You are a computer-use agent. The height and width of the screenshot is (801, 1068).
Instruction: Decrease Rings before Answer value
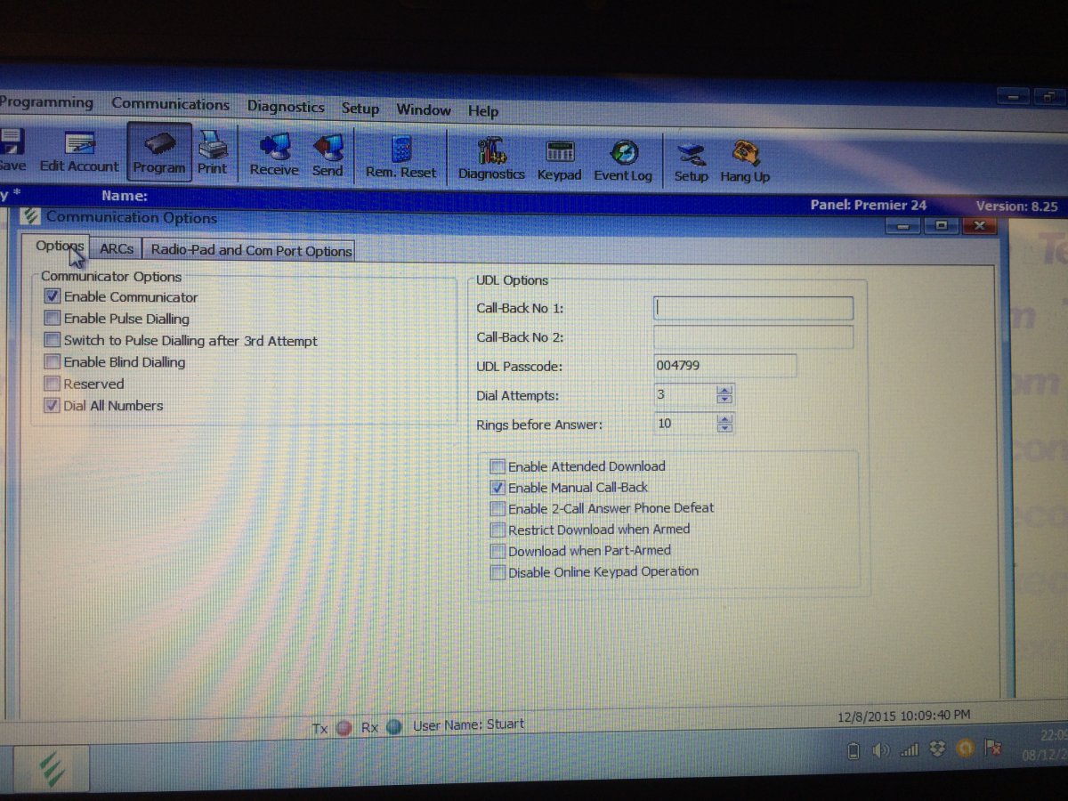pos(725,429)
